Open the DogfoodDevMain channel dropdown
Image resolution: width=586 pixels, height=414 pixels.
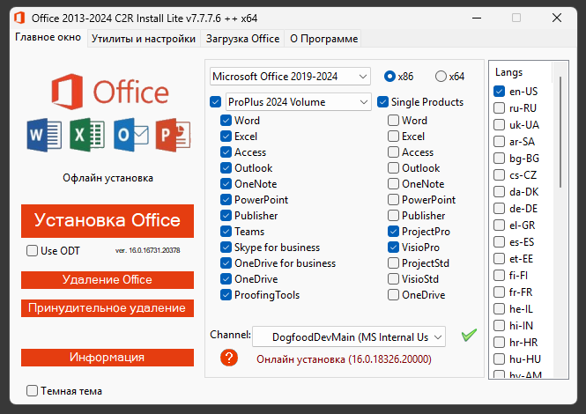(x=349, y=336)
